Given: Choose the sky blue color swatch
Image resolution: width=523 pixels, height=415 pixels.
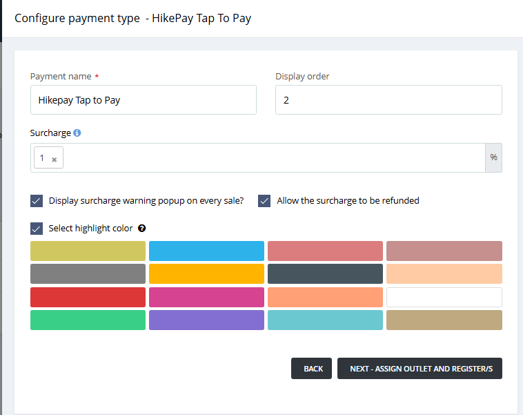Looking at the screenshot, I should (x=206, y=251).
